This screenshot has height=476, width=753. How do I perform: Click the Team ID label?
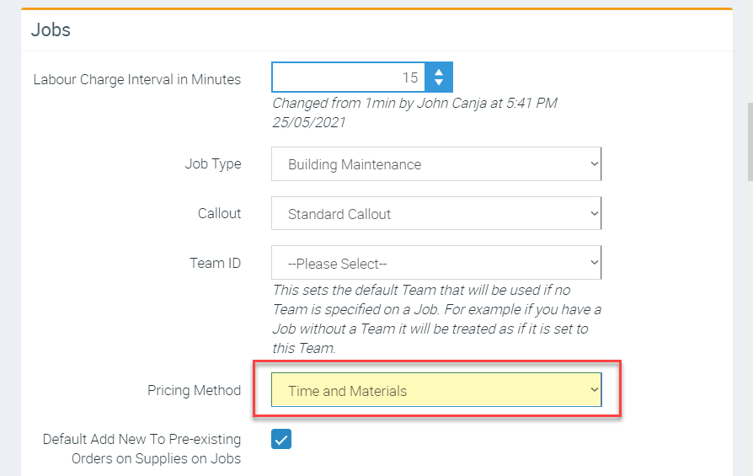[x=216, y=263]
